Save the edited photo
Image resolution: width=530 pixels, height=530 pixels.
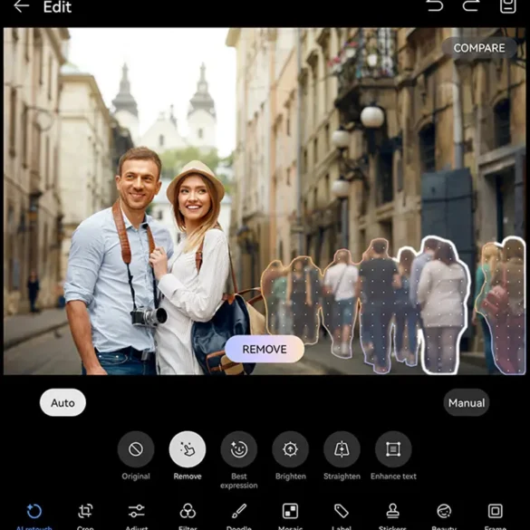coord(507,5)
